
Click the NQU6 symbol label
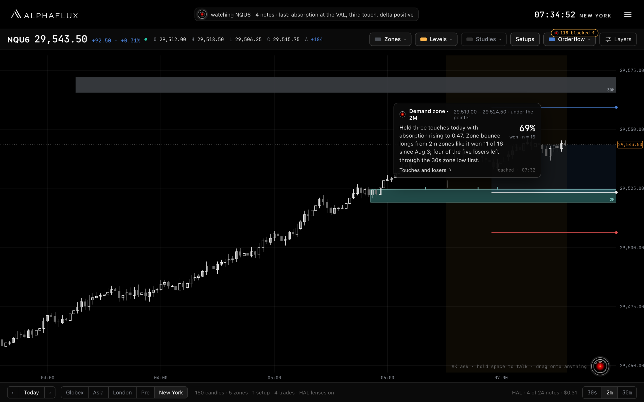coord(19,40)
